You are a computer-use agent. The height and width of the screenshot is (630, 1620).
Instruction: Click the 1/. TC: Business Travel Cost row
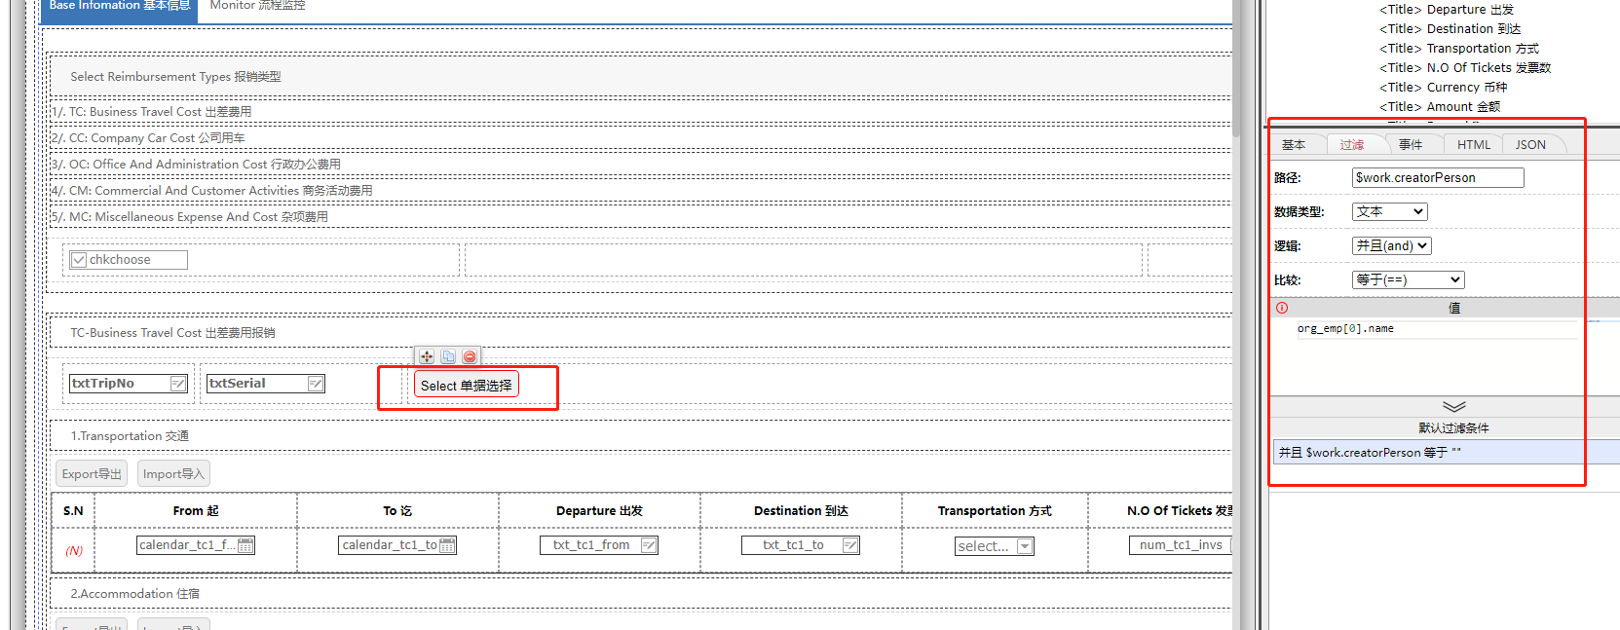point(641,112)
